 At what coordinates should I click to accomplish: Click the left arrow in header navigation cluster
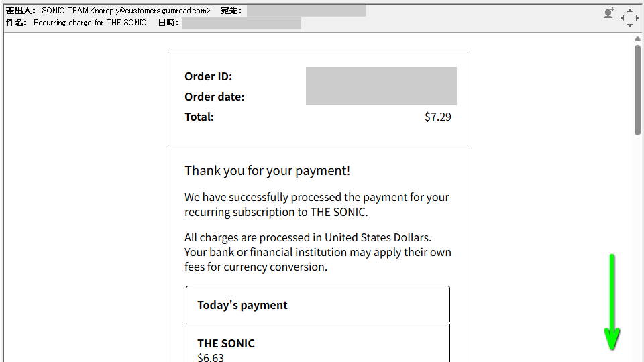(623, 18)
